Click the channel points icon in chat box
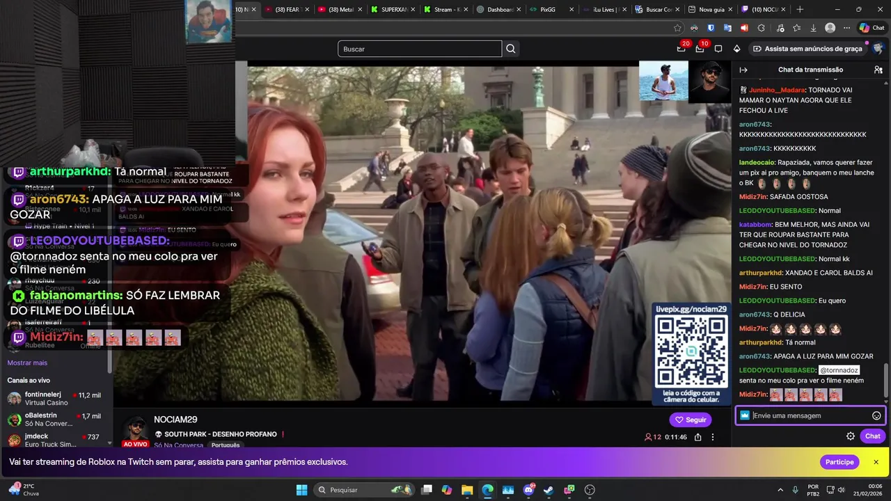 coord(745,415)
